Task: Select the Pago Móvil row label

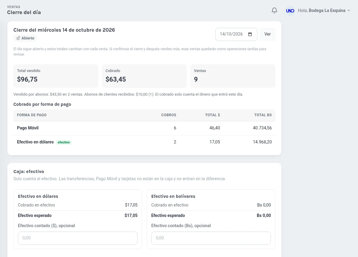Action: pos(28,128)
